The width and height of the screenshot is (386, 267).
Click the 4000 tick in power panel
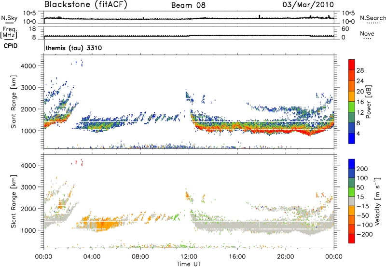coord(28,66)
